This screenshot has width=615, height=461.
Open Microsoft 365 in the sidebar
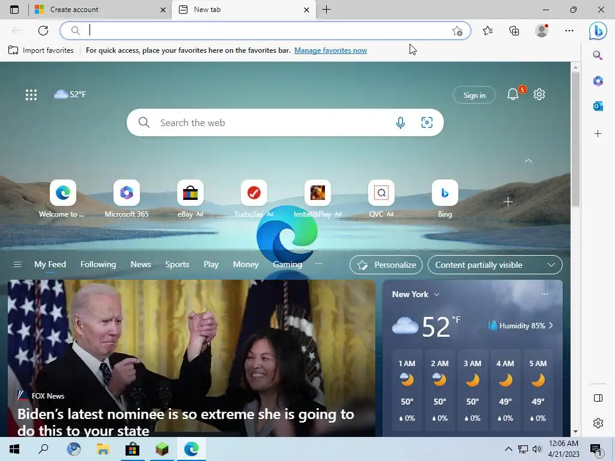[598, 81]
